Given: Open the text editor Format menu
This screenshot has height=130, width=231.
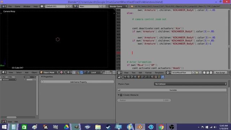Looking at the screenshot, I should tap(148, 73).
